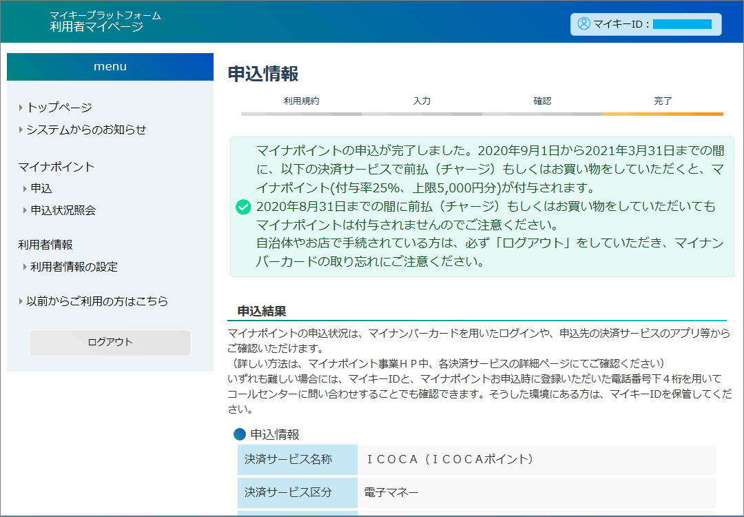Click the blue circle bullet beside 申込情報
The height and width of the screenshot is (517, 744).
tap(240, 434)
